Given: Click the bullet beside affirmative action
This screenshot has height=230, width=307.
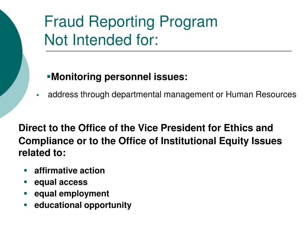Looking at the screenshot, I should (25, 170).
